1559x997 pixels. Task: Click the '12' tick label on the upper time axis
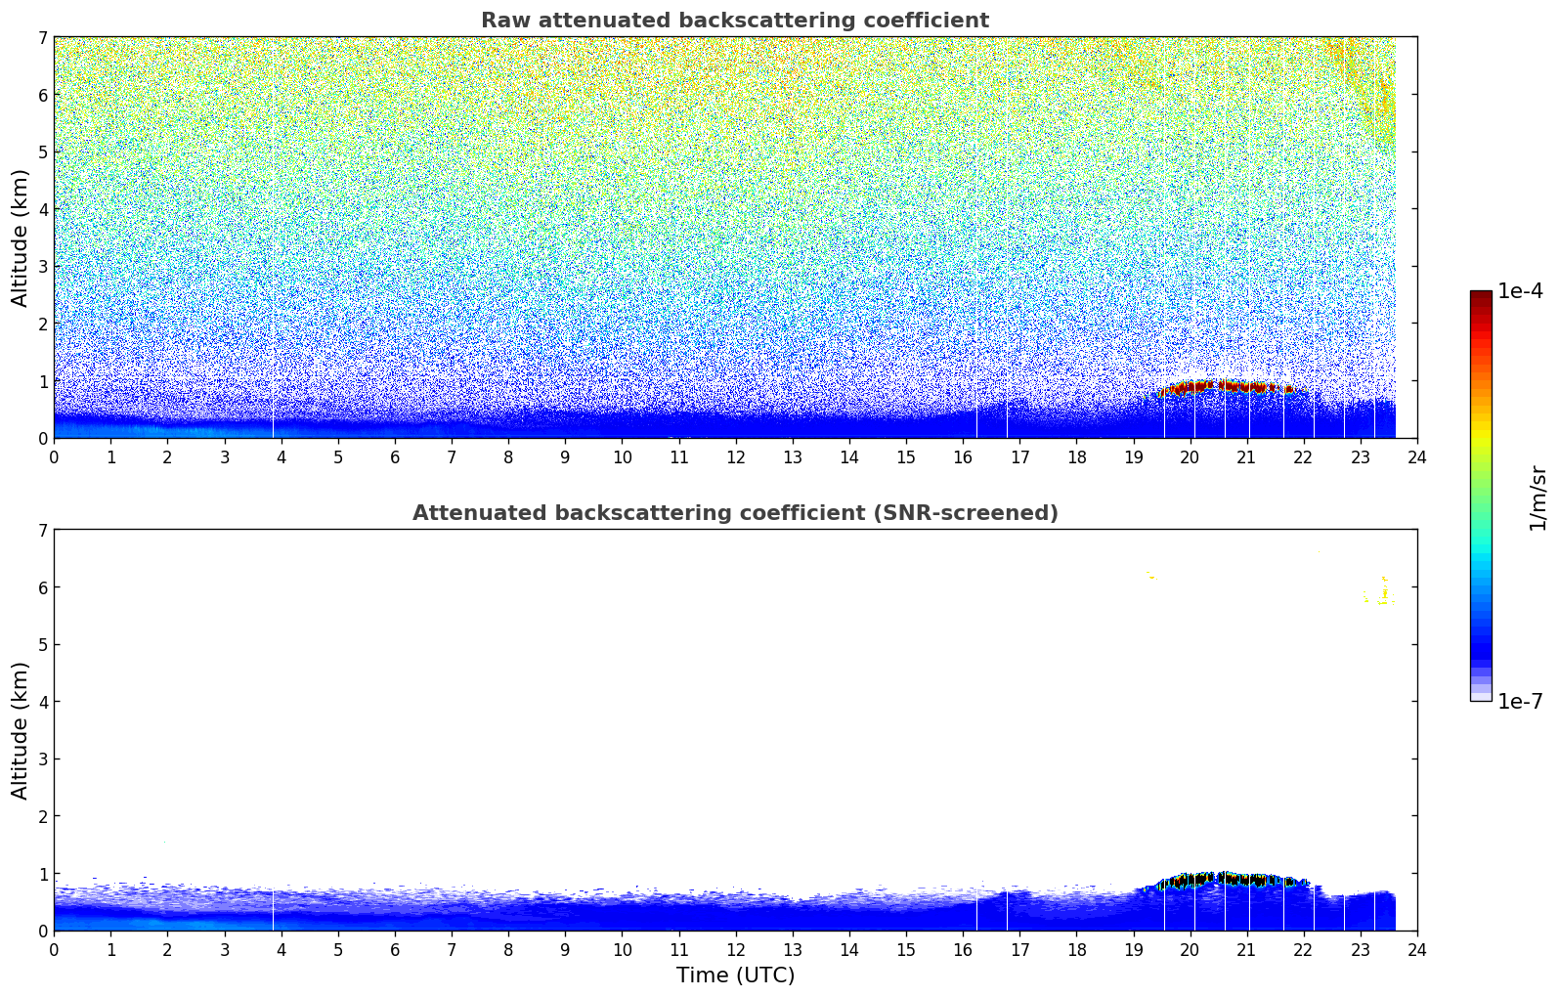(735, 457)
